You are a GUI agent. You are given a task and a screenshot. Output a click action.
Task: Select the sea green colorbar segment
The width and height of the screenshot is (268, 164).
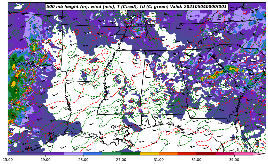click(111, 154)
